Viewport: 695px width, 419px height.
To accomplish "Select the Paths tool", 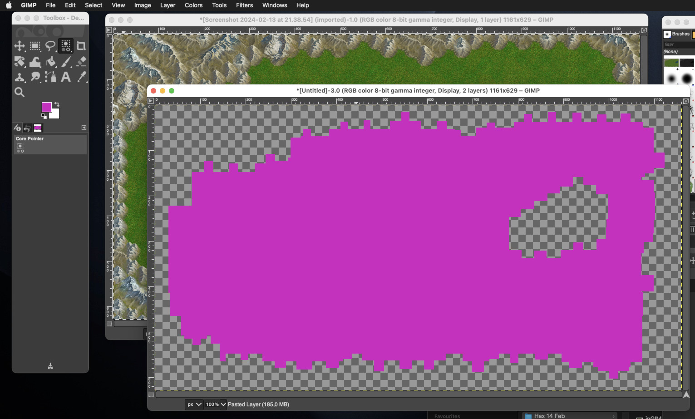I will pos(50,77).
